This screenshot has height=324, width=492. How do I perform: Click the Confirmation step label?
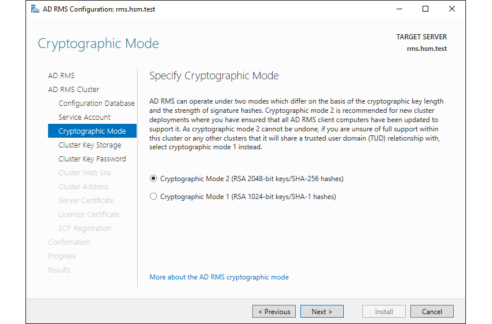point(69,242)
